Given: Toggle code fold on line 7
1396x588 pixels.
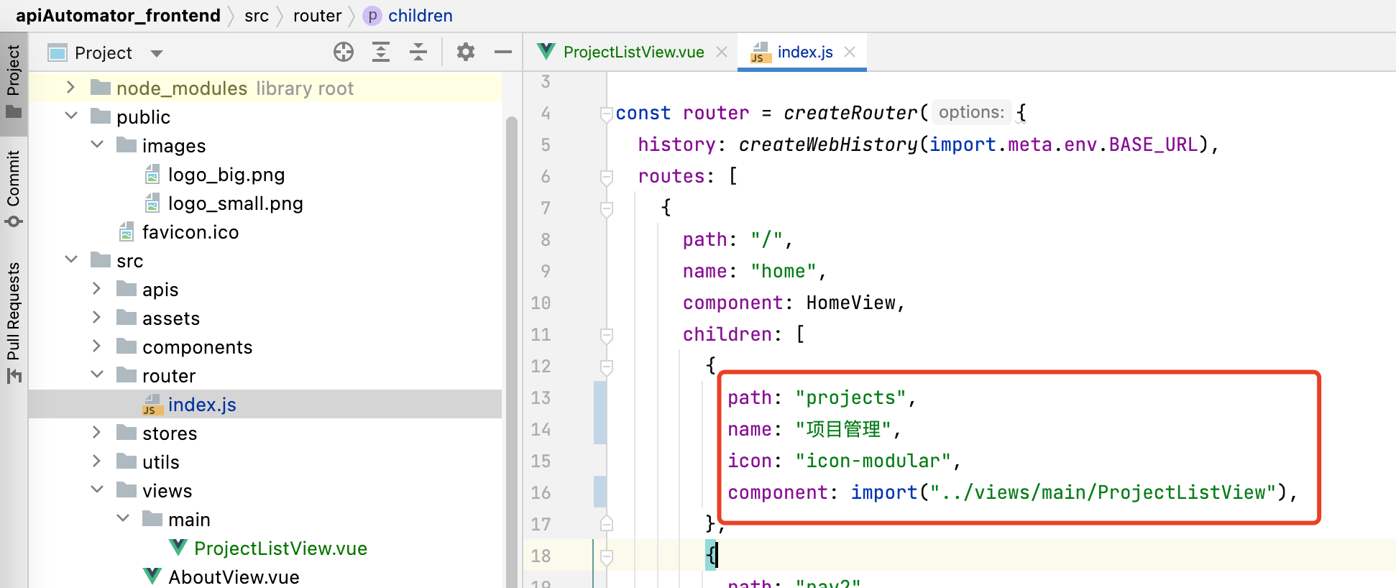Looking at the screenshot, I should pyautogui.click(x=607, y=208).
